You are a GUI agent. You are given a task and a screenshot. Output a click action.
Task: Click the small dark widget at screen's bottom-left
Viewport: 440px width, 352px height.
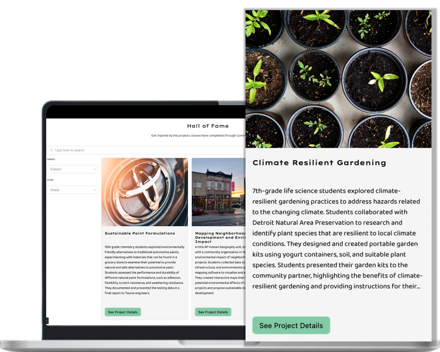(x=47, y=321)
